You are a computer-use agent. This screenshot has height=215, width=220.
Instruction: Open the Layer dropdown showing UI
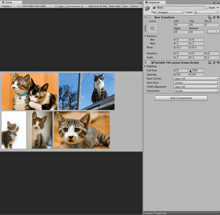206,12
